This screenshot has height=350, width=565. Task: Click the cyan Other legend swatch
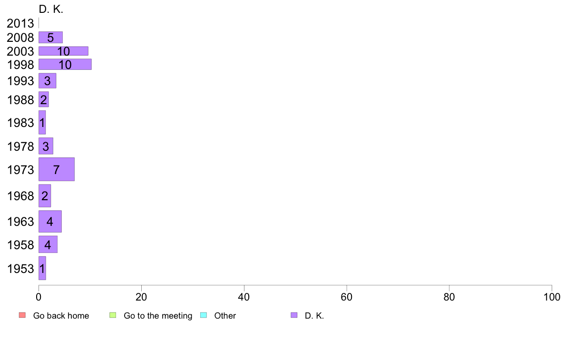click(204, 315)
